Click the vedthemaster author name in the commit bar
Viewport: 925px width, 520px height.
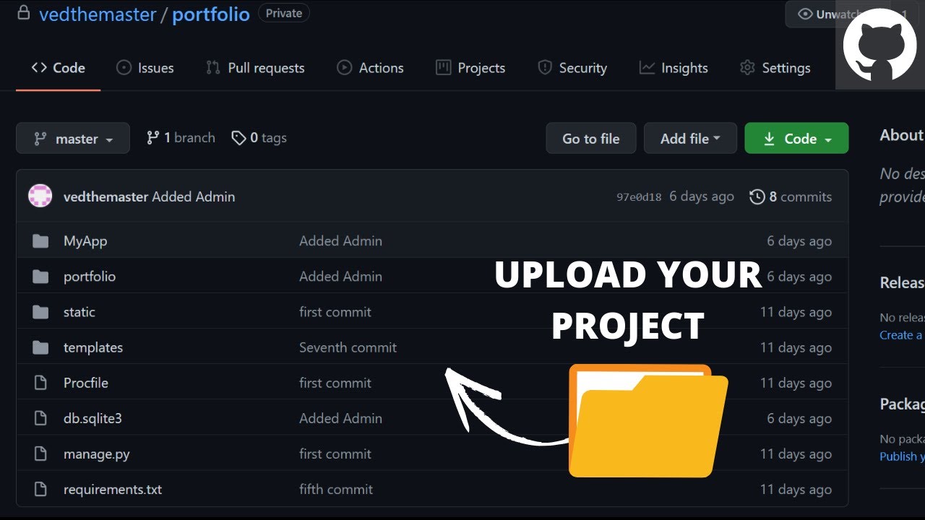pos(106,196)
